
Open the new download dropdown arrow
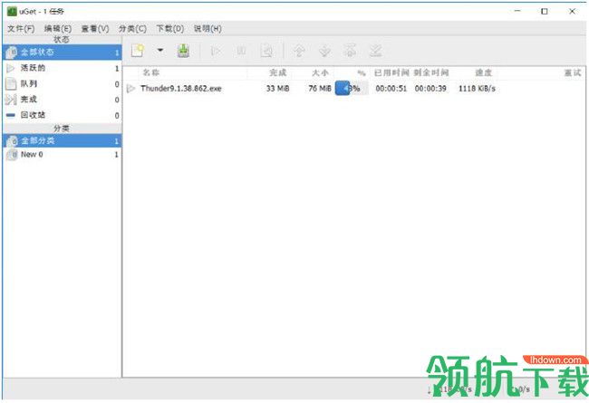160,50
